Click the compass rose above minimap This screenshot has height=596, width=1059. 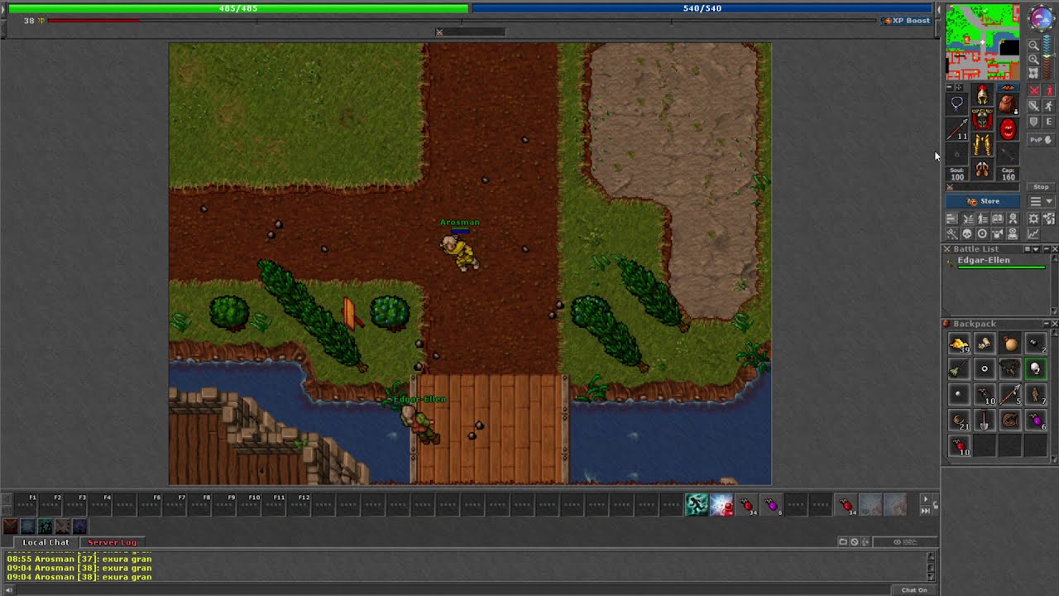click(x=1041, y=17)
